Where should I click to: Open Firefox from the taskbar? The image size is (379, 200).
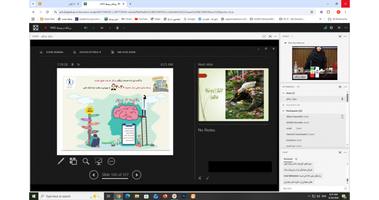(165, 197)
